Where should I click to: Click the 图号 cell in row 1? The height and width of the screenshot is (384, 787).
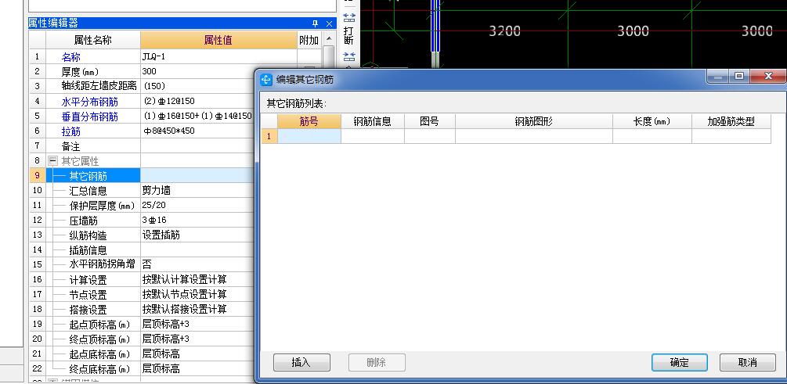[430, 136]
